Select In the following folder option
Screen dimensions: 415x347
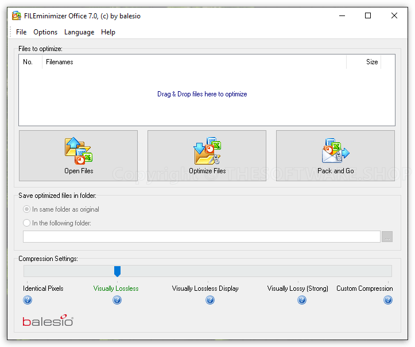(57, 223)
